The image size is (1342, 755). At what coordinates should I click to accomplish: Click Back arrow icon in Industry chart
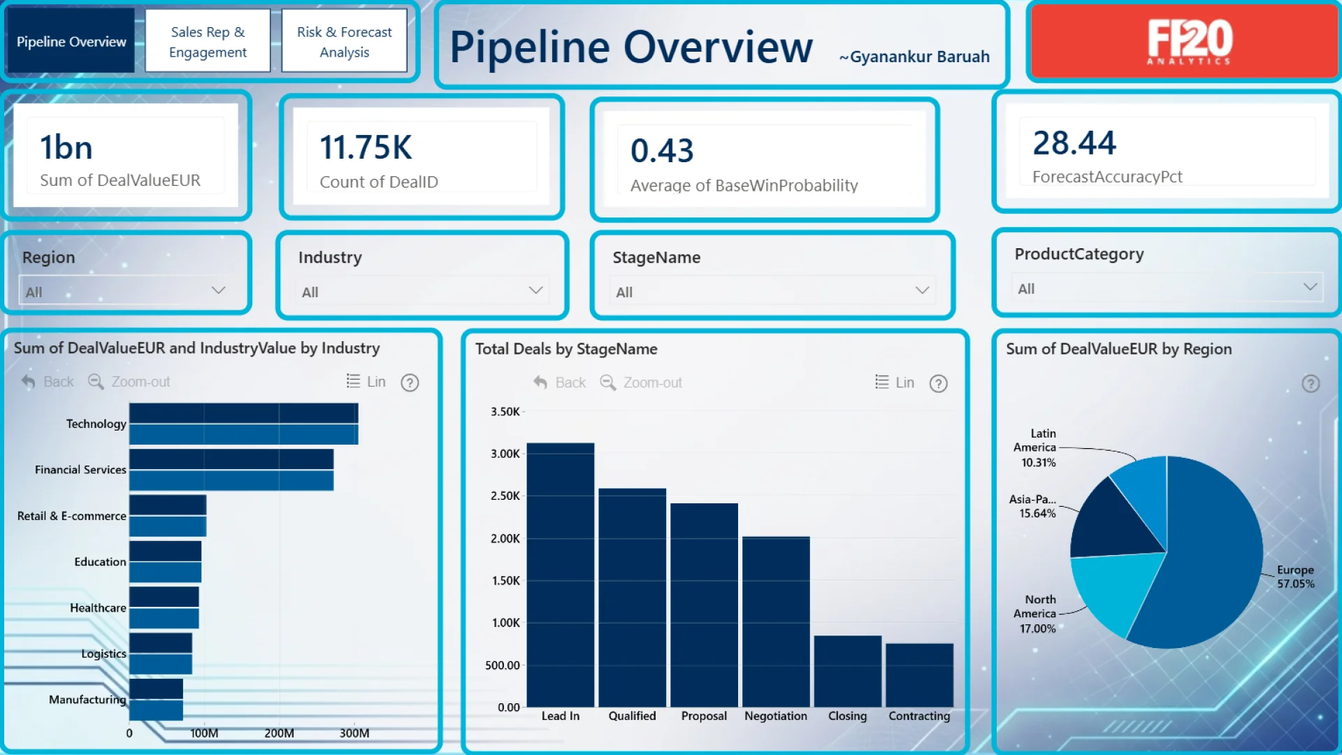[29, 382]
